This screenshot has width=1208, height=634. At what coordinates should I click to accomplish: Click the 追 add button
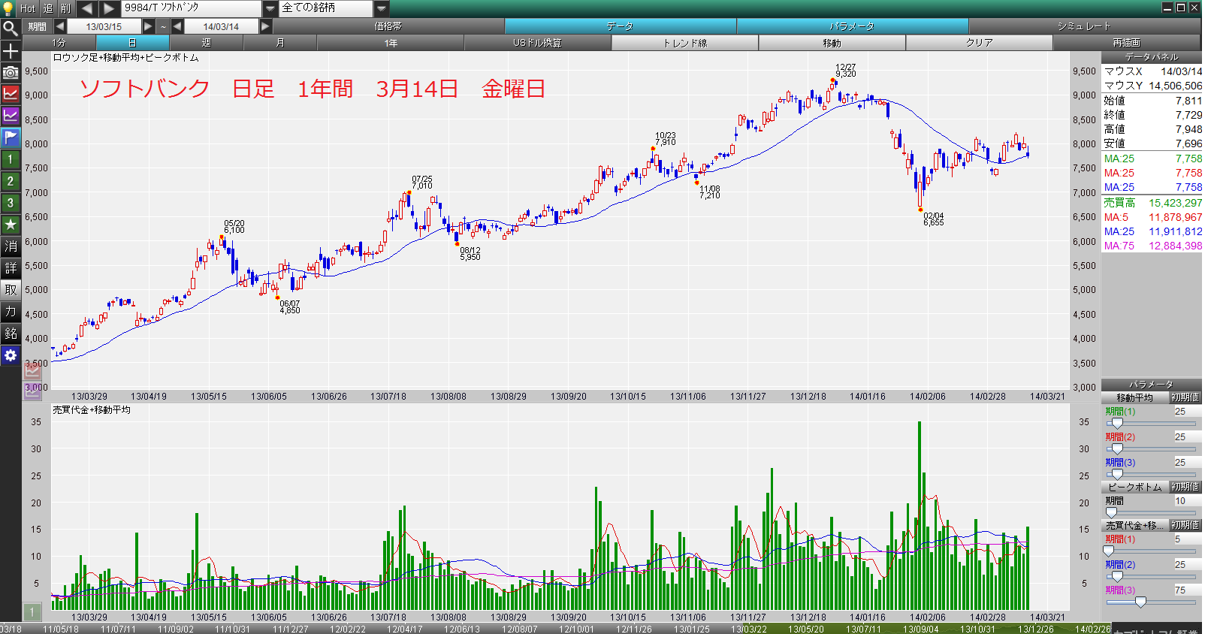point(48,8)
